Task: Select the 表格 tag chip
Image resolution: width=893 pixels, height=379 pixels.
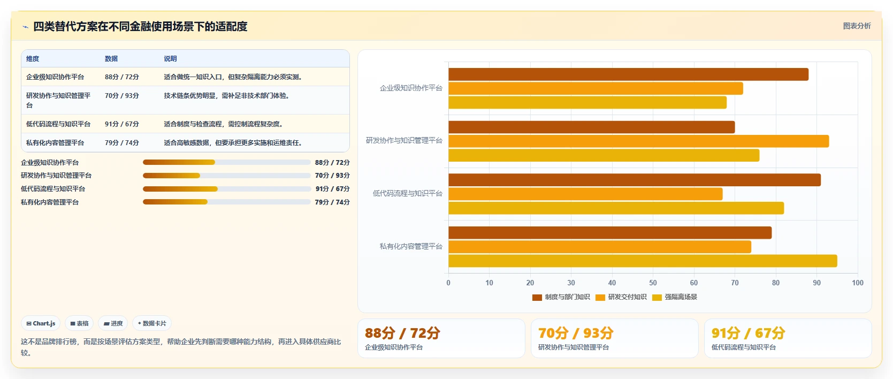Action: point(79,323)
